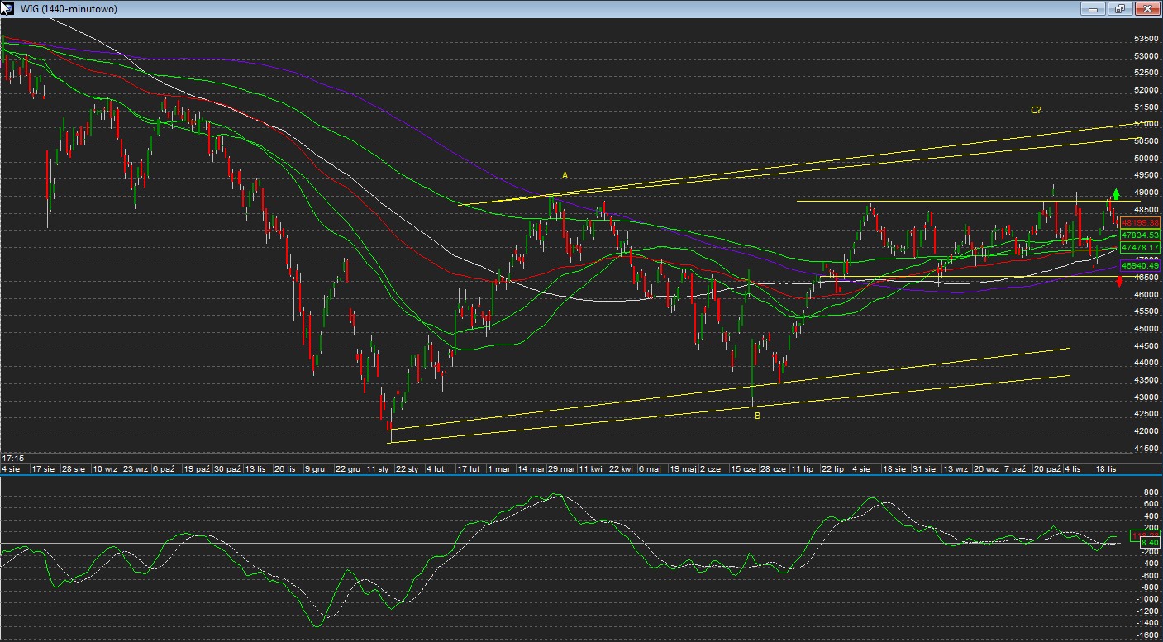Open the chart window system menu icon

click(x=7, y=8)
